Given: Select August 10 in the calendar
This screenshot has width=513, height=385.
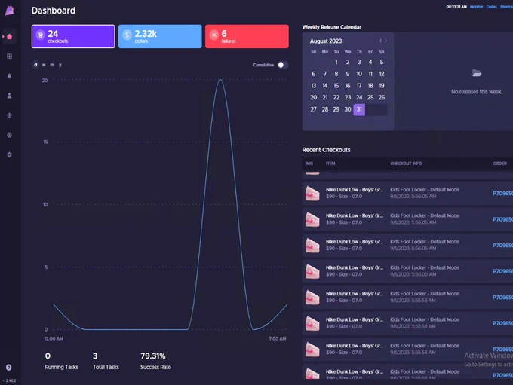Looking at the screenshot, I should pos(359,74).
